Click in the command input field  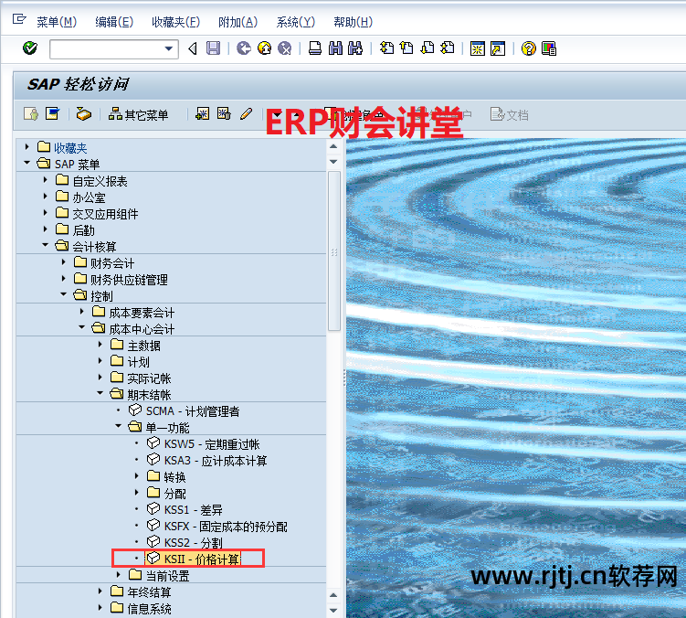[x=107, y=48]
